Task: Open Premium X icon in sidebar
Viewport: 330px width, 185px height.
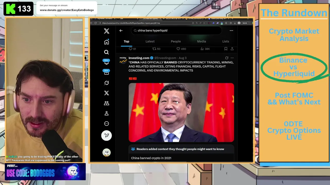Action: tap(106, 93)
